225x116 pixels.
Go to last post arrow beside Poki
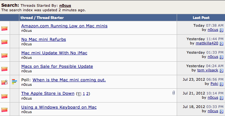[x=221, y=84]
